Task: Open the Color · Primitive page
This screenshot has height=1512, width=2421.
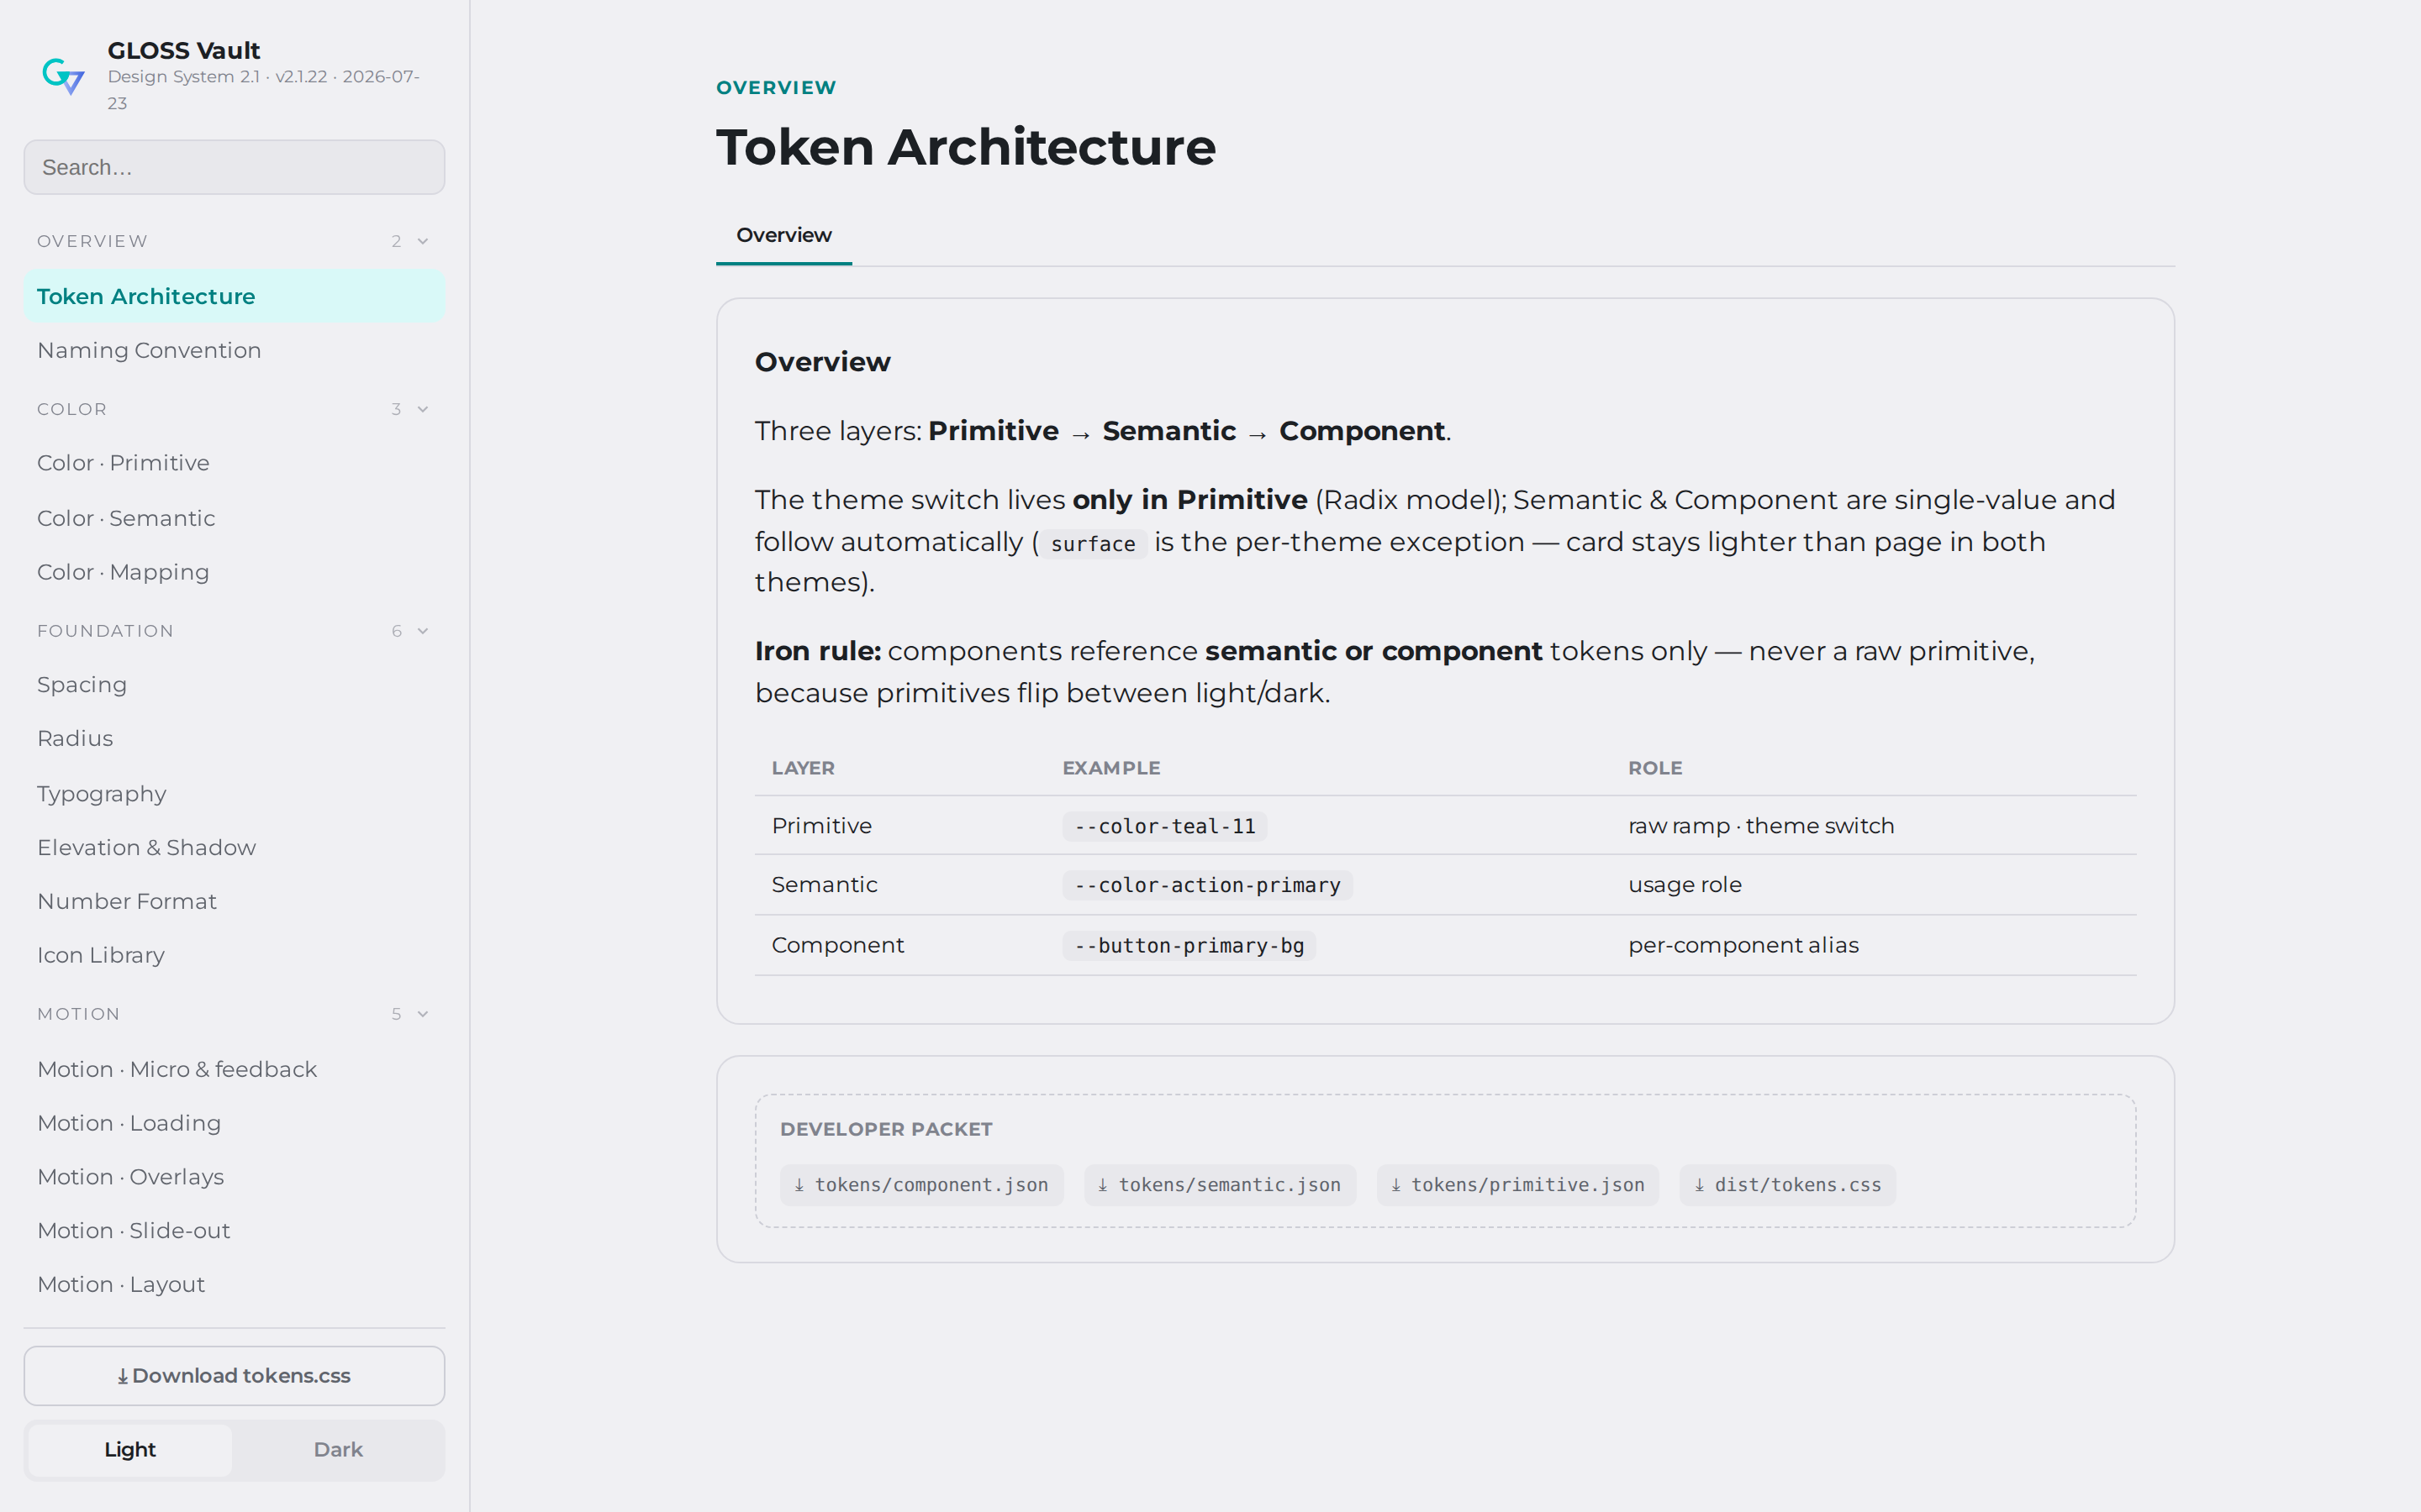Action: tap(234, 463)
